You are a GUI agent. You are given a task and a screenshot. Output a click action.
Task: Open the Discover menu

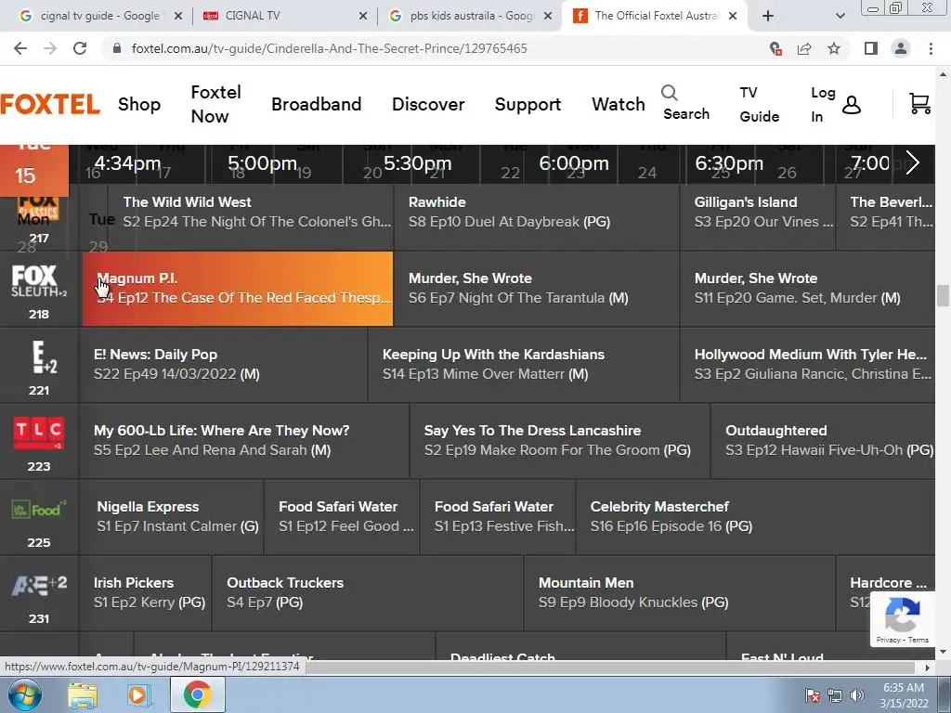pyautogui.click(x=427, y=104)
